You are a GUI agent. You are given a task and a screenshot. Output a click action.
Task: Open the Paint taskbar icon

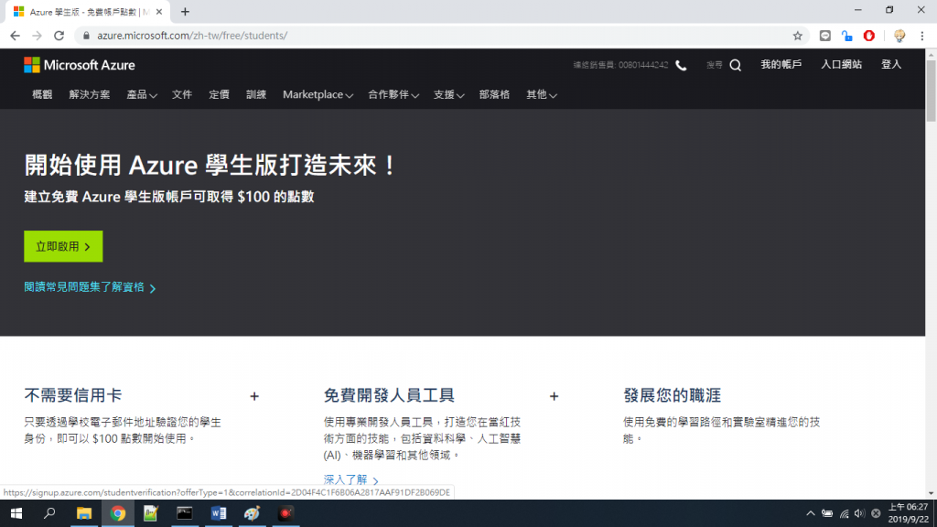(253, 513)
